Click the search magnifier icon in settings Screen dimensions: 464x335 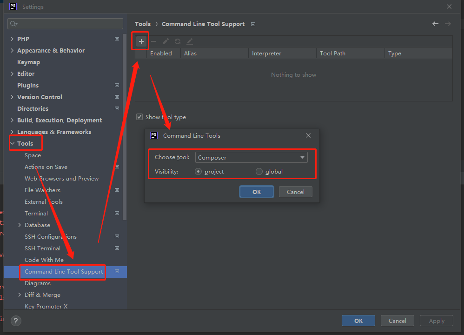coord(13,24)
